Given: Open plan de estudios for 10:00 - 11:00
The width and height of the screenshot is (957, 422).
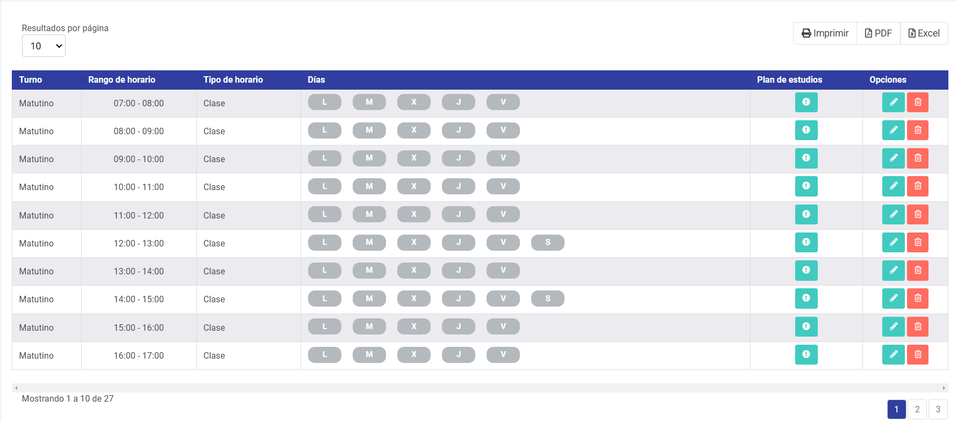Looking at the screenshot, I should click(806, 186).
